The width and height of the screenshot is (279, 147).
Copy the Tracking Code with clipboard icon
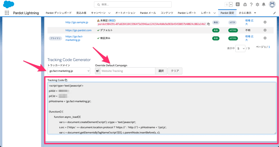(x=66, y=80)
